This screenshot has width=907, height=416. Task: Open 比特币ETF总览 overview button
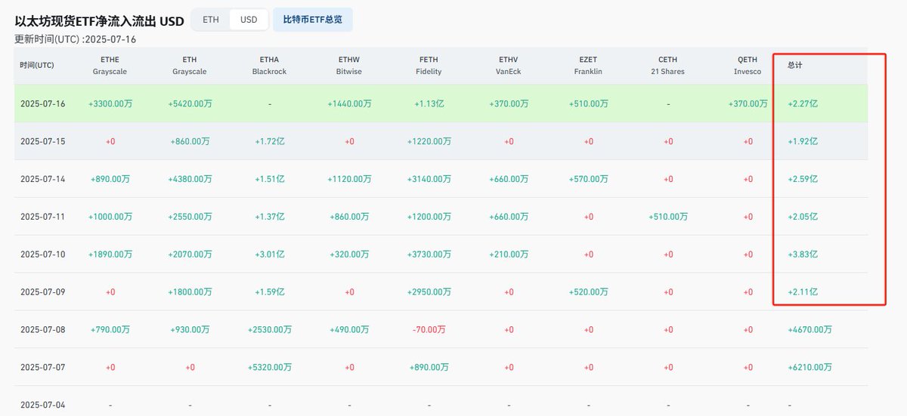point(313,20)
